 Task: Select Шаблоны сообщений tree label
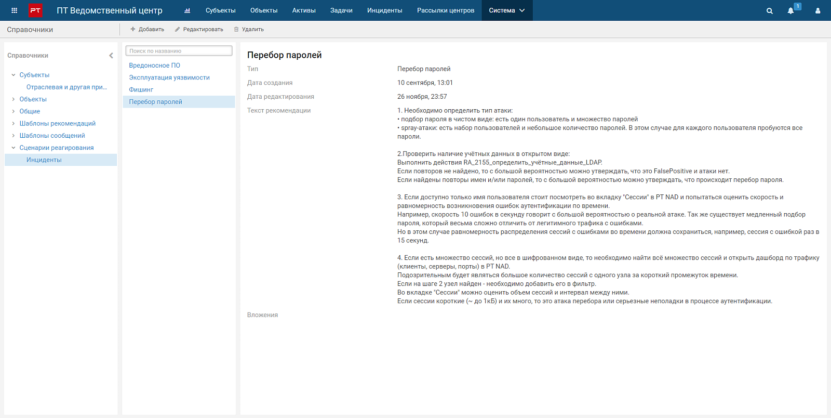pyautogui.click(x=52, y=136)
